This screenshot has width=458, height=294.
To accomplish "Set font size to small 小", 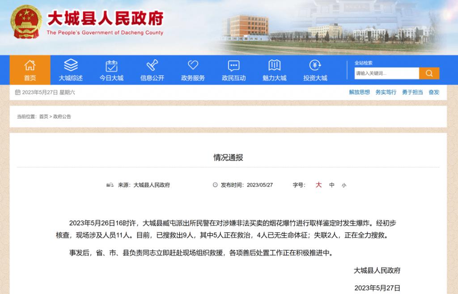I will 343,185.
